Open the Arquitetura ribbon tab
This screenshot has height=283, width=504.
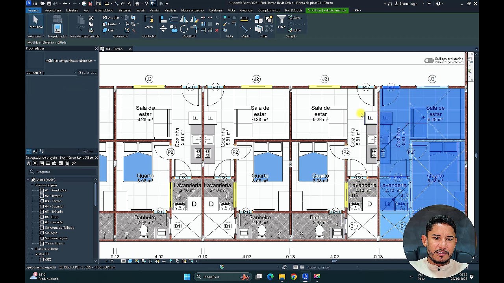click(53, 11)
